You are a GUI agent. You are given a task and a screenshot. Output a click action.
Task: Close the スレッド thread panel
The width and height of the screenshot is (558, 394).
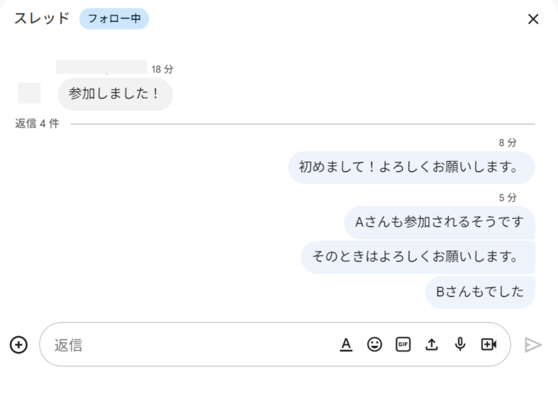tap(533, 19)
